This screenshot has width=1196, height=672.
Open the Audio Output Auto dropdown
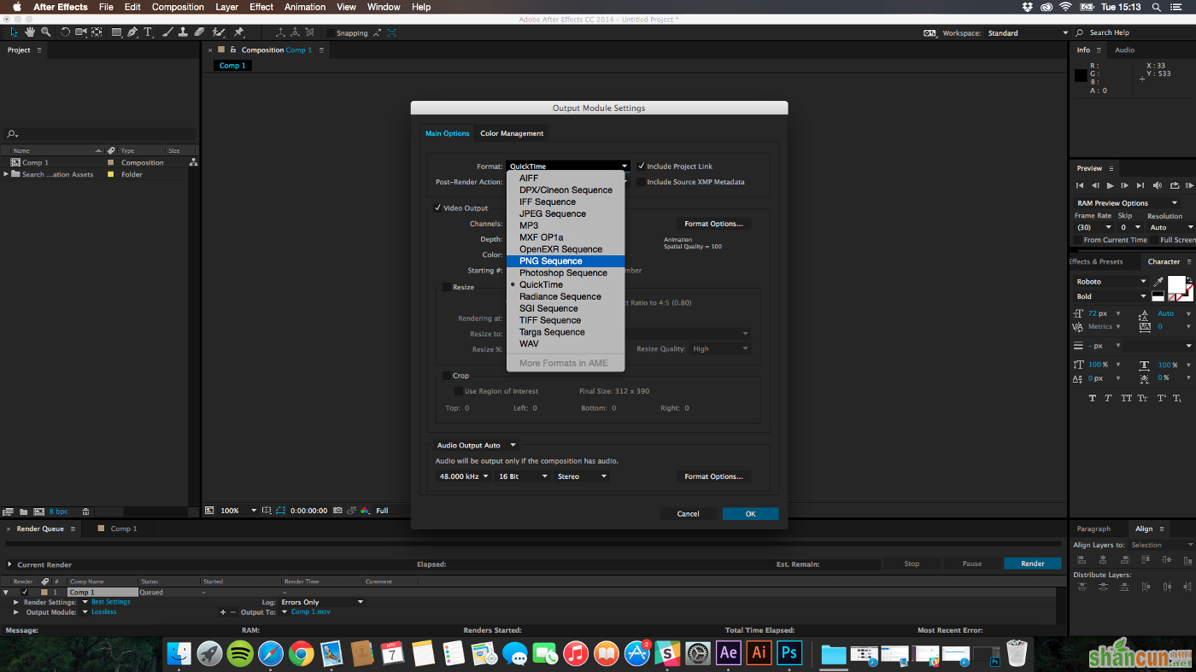pos(477,445)
